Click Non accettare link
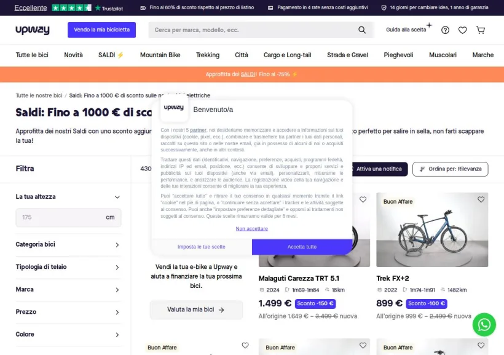Image resolution: width=504 pixels, height=355 pixels. point(251,228)
